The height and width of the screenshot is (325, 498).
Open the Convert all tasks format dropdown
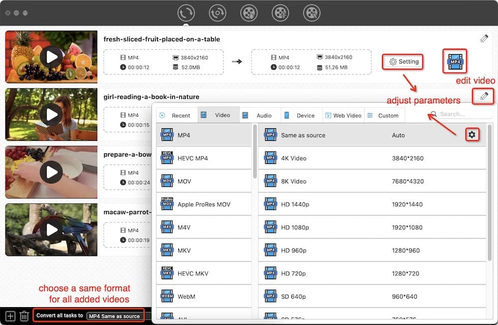coord(114,316)
